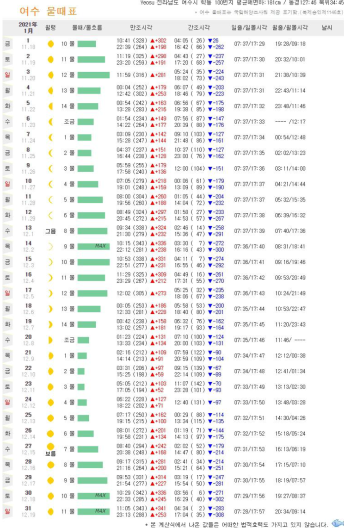
Task: Click the moon phase icon for January 22
Action: coord(50,372)
